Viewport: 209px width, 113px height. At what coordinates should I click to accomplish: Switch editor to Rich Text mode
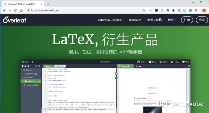(x=60, y=66)
